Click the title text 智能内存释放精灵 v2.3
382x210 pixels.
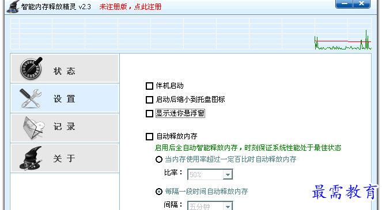pos(56,6)
